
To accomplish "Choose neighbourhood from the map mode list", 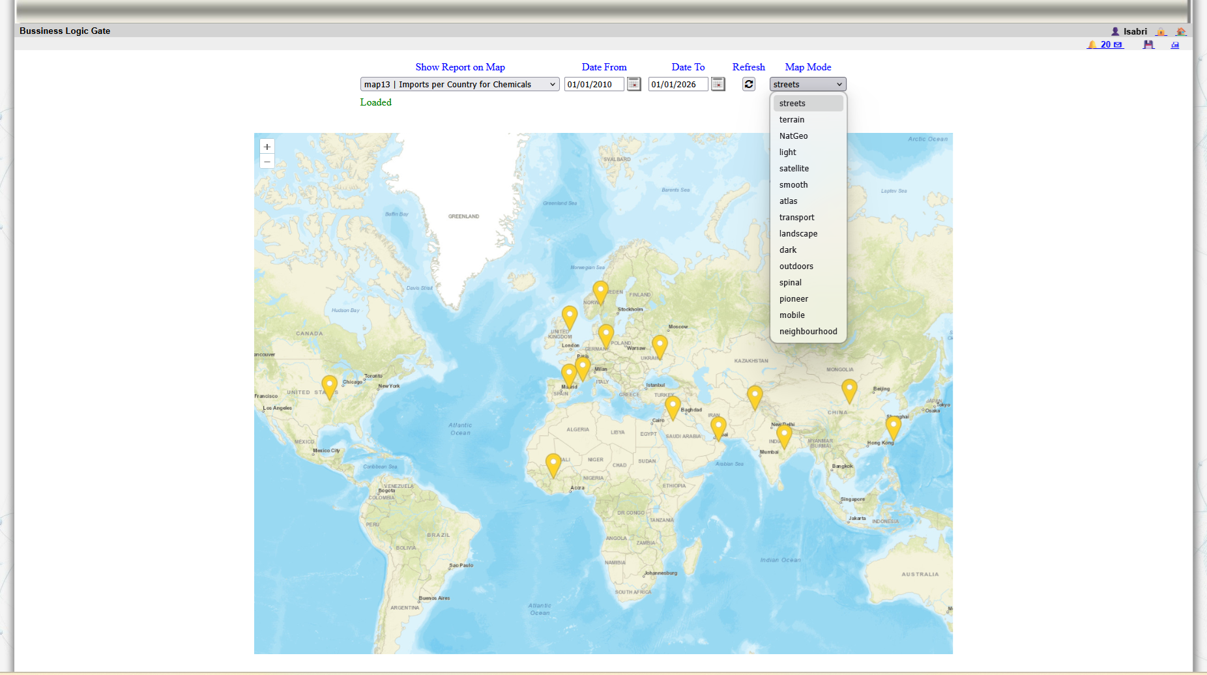I will (x=808, y=332).
